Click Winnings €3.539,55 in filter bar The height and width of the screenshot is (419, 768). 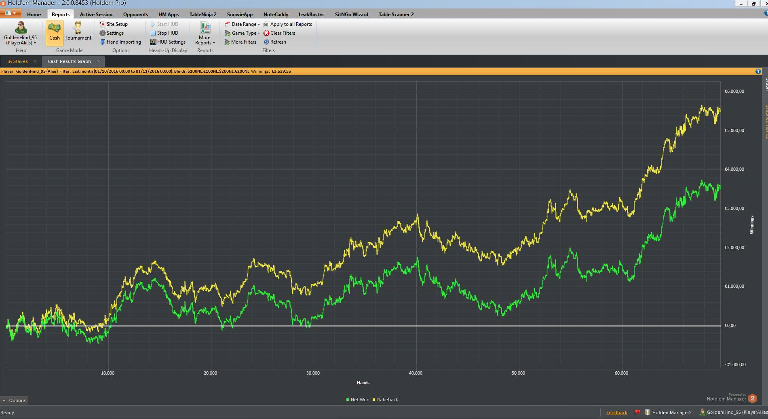coord(271,71)
